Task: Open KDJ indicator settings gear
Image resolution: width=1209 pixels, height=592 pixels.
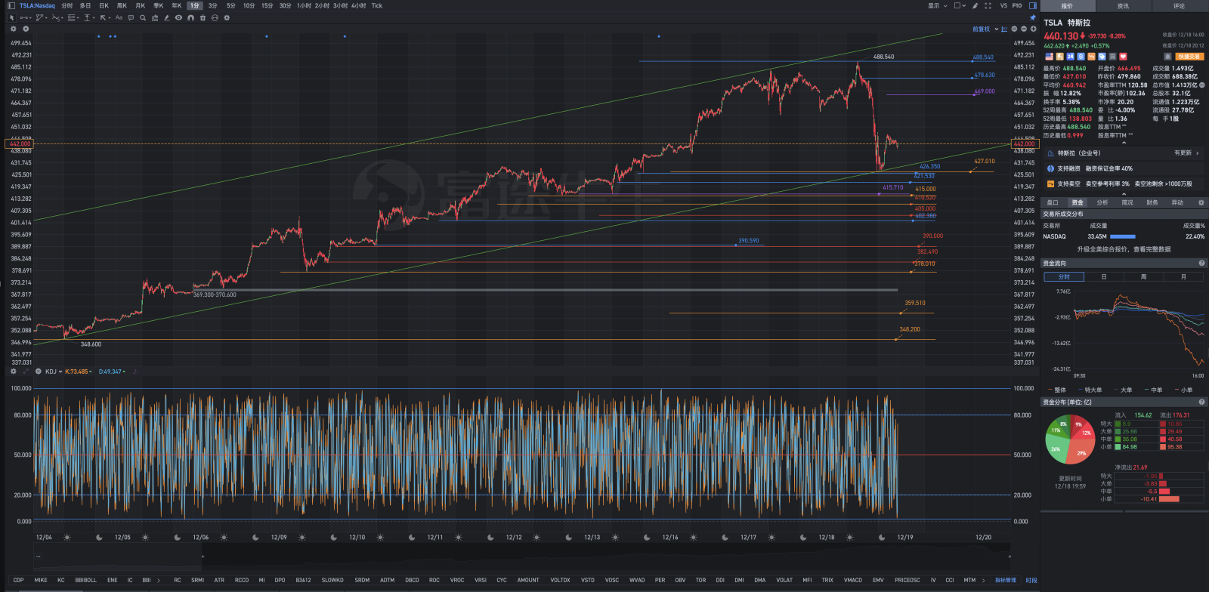Action: click(13, 371)
